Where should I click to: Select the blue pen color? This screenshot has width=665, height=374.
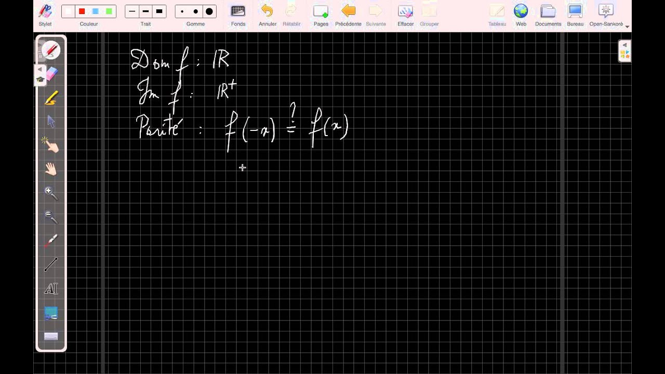(95, 11)
